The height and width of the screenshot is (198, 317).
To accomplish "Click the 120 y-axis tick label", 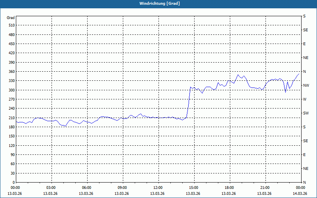I will [x=12, y=145].
